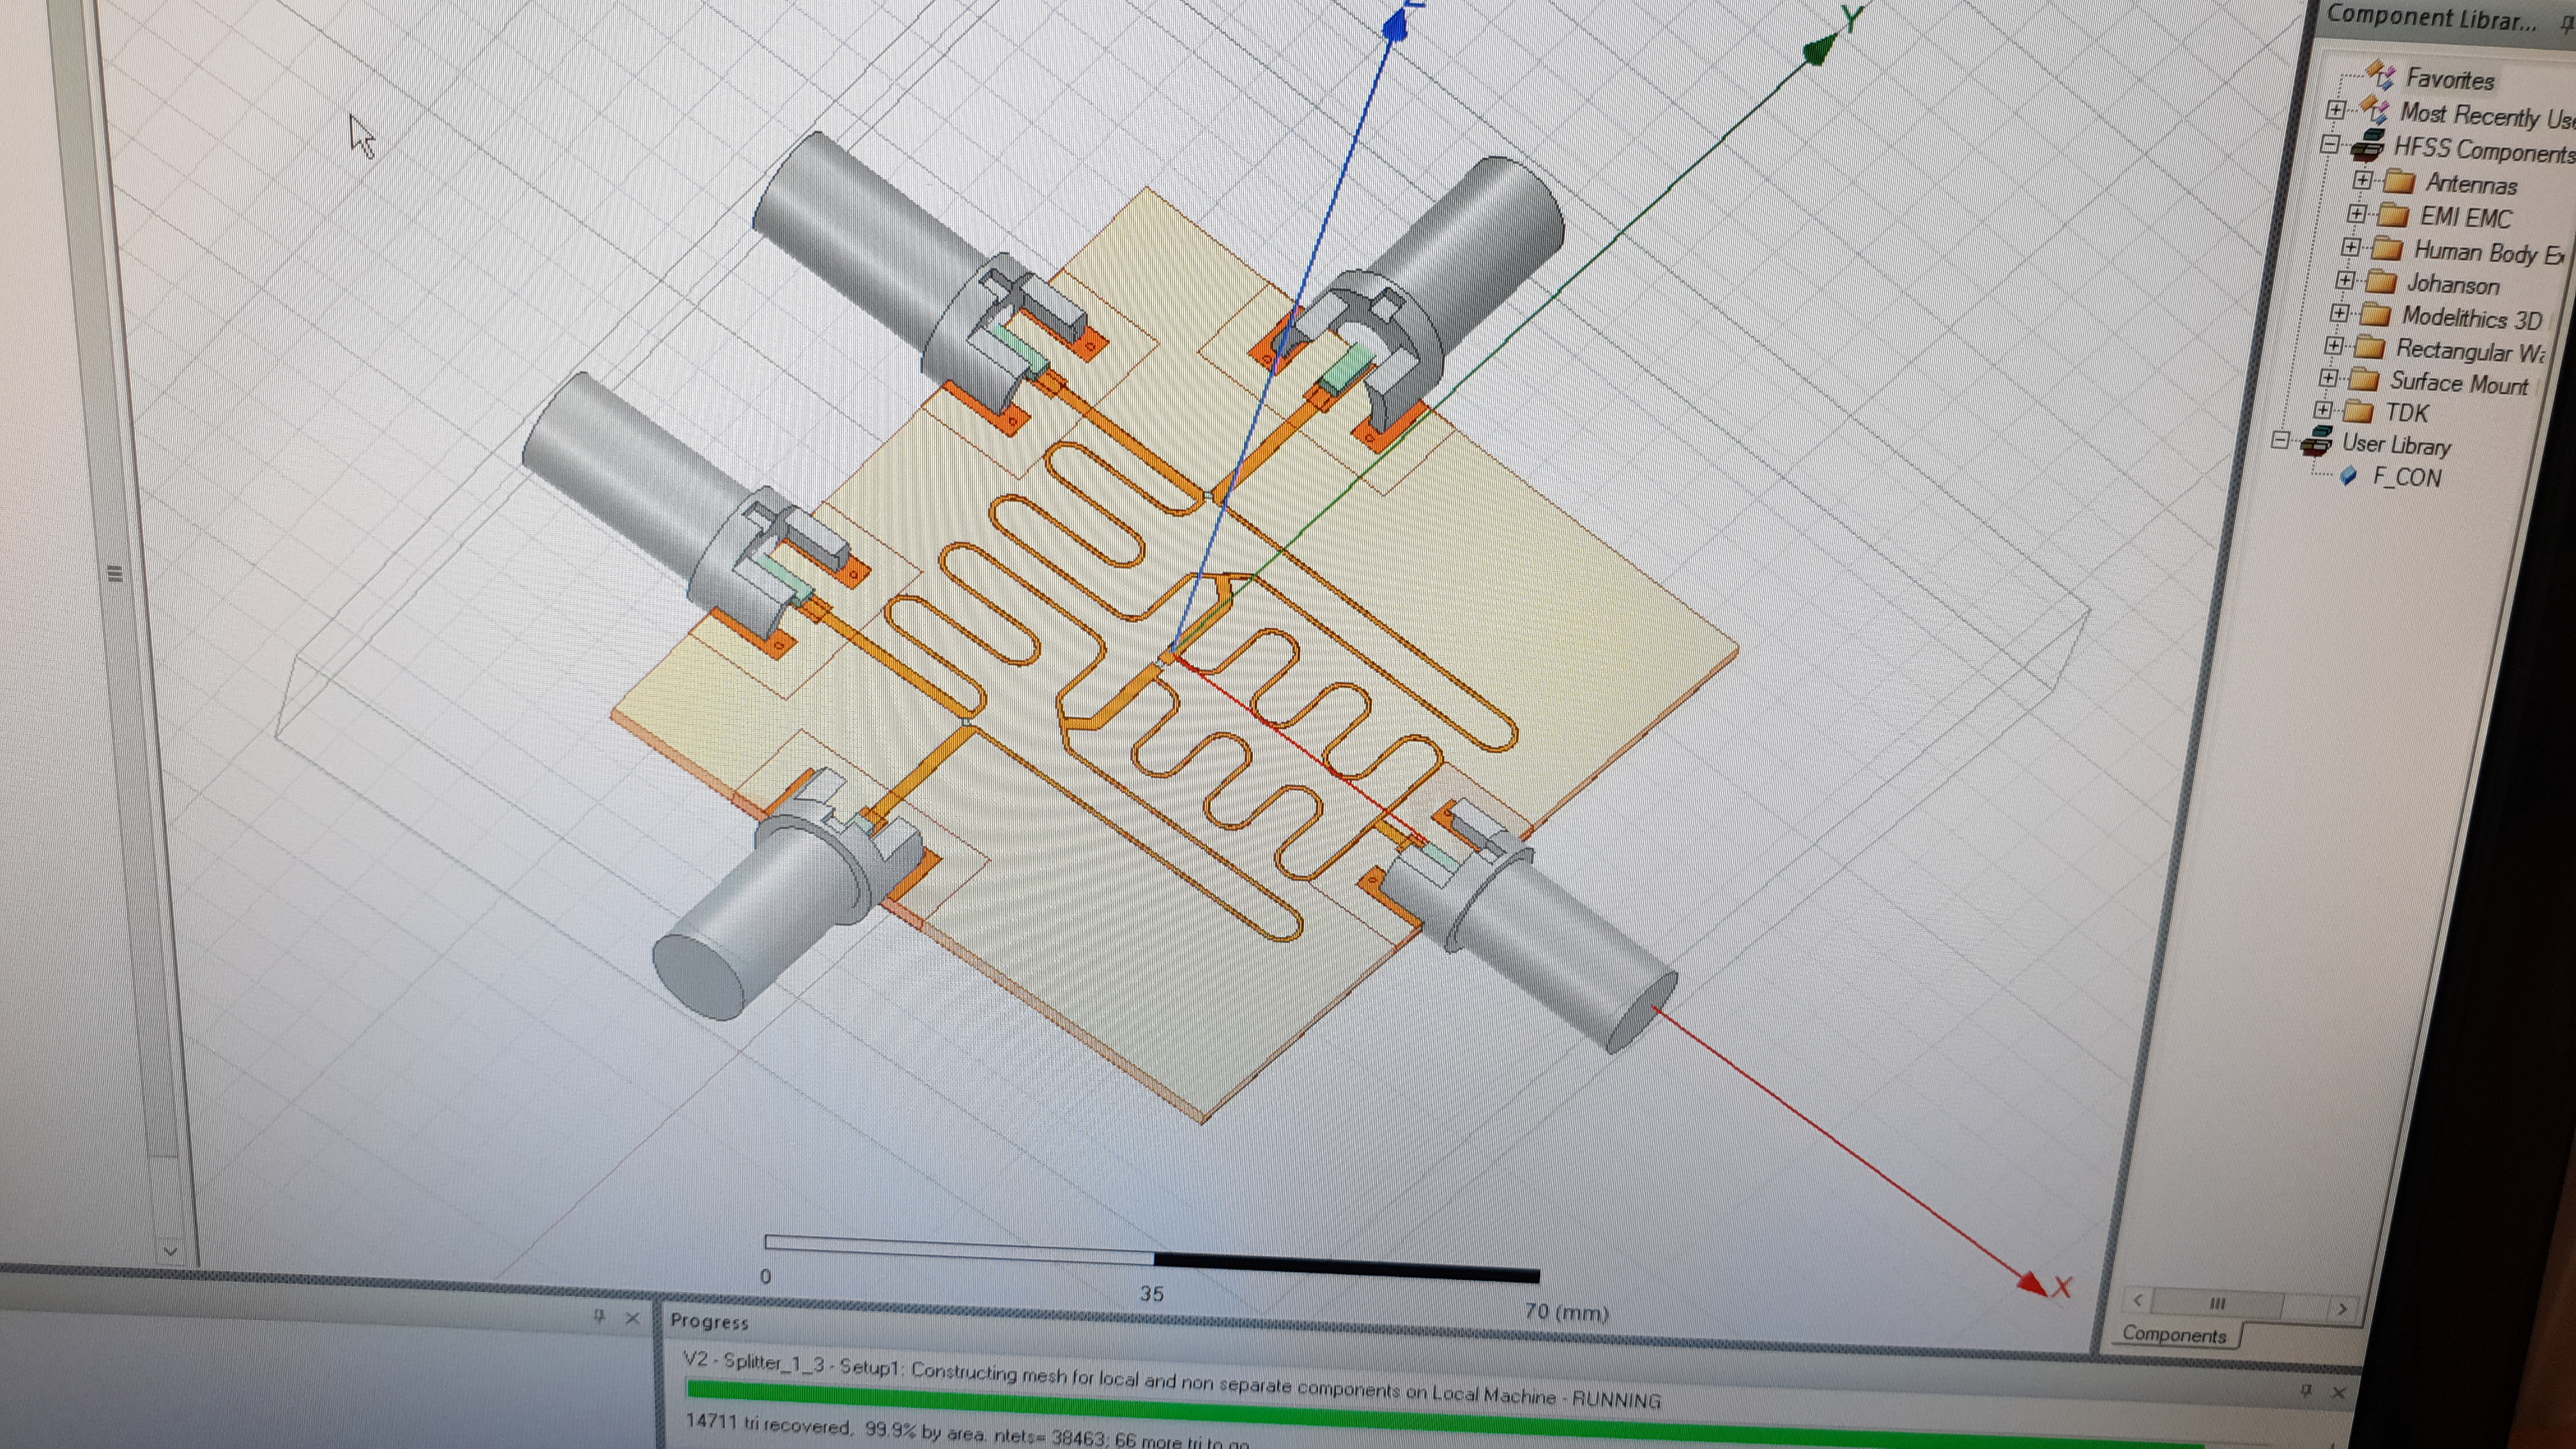Click the "Progress" panel title
2576x1449 pixels.
[x=709, y=1321]
